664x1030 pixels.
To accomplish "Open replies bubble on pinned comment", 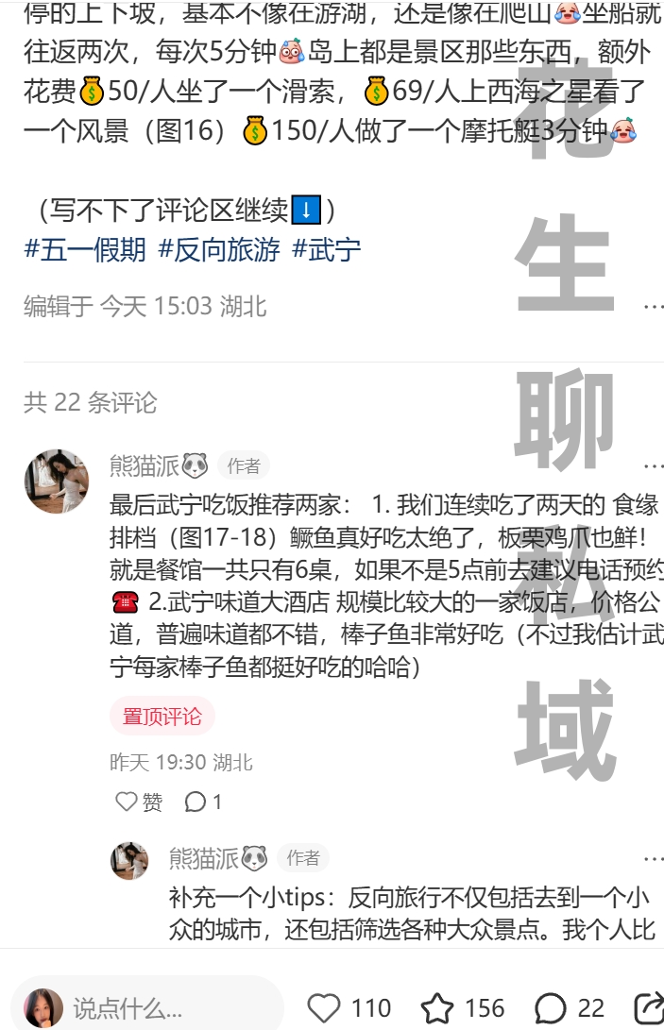I will tap(196, 802).
